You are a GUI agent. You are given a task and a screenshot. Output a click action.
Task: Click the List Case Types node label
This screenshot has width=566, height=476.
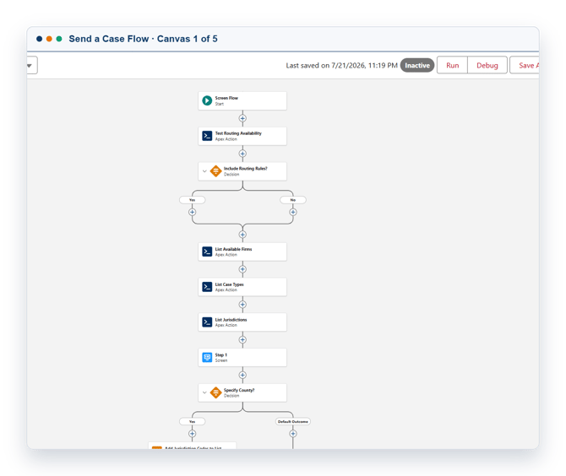(229, 284)
